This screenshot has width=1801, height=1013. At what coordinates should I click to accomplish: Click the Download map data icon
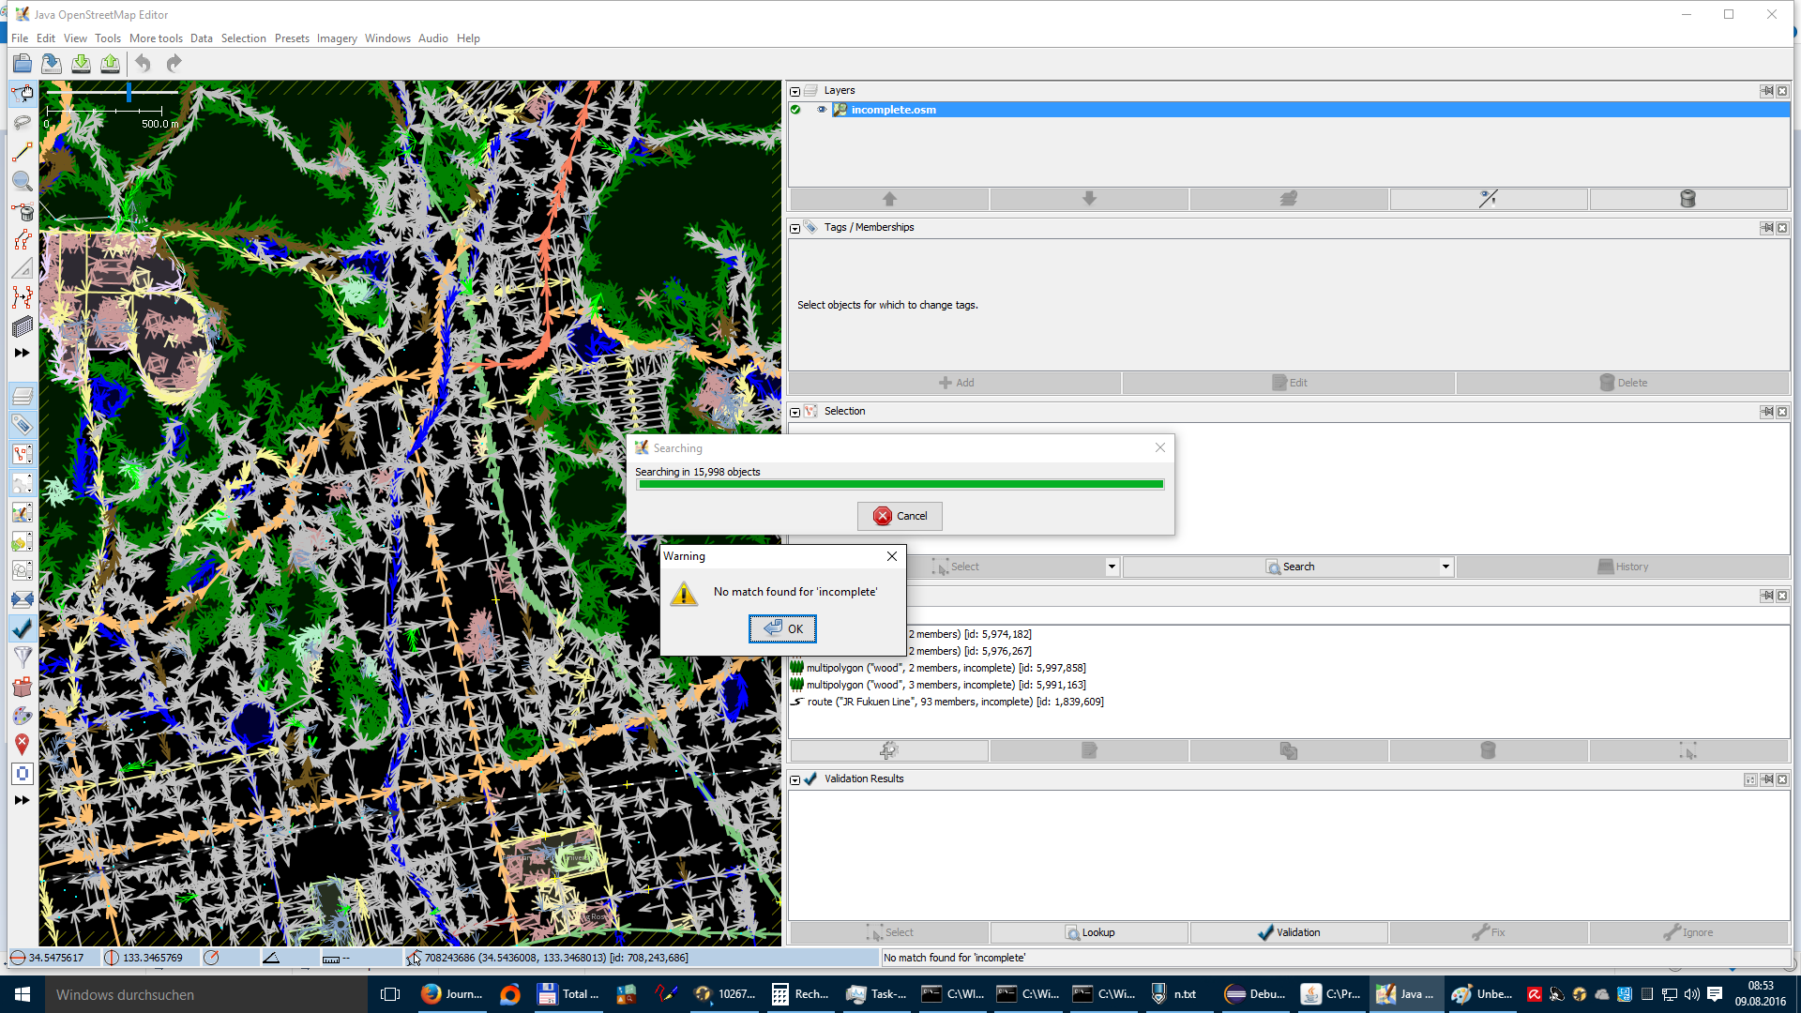click(82, 64)
